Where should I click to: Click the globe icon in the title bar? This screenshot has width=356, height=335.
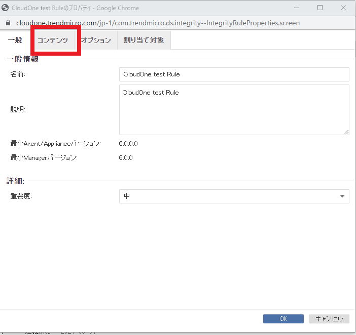click(5, 8)
